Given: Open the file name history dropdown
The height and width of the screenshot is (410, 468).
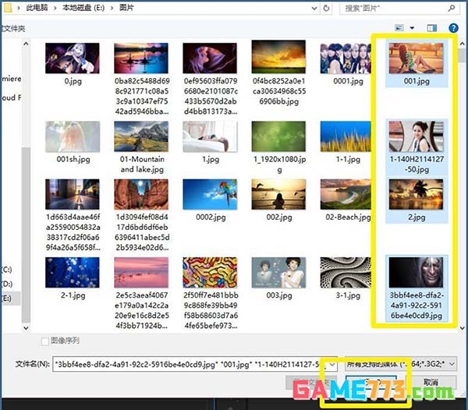Looking at the screenshot, I should [332, 364].
